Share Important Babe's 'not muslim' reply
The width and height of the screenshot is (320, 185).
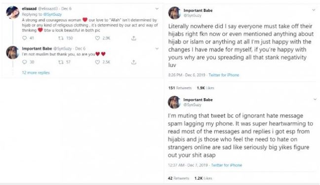134,62
